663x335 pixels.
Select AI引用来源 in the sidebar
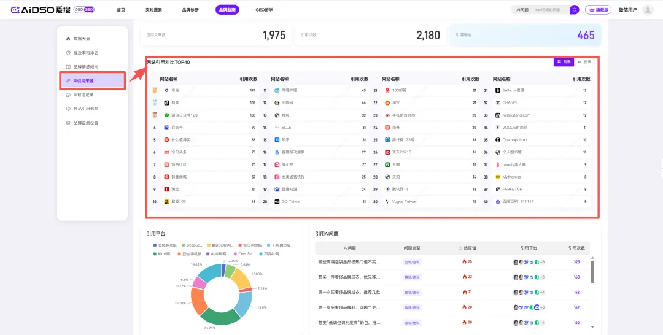(x=93, y=81)
